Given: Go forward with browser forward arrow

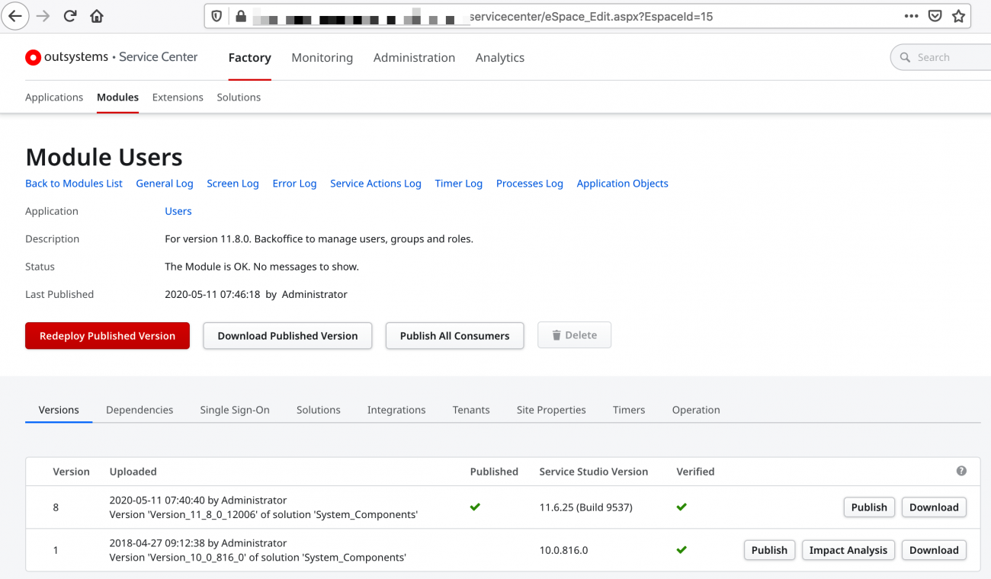Looking at the screenshot, I should coord(43,16).
